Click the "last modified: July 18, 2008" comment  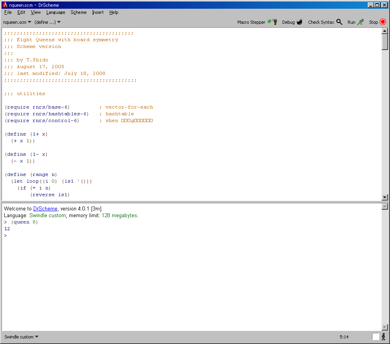pyautogui.click(x=61, y=73)
